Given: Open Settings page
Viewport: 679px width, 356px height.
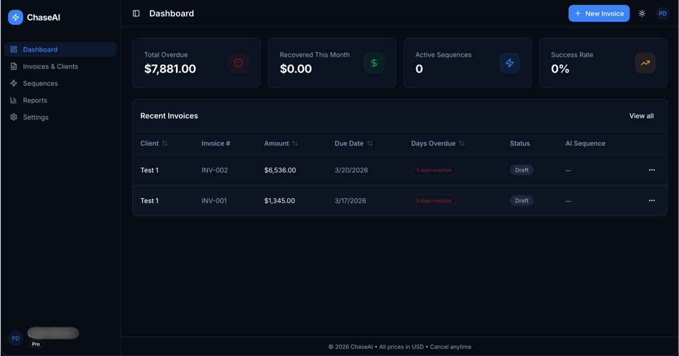Looking at the screenshot, I should tap(61, 118).
